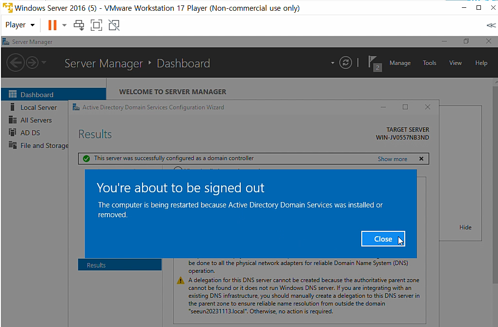Open the VMware Player menu
Screen dimensions: 498x327
click(x=20, y=25)
